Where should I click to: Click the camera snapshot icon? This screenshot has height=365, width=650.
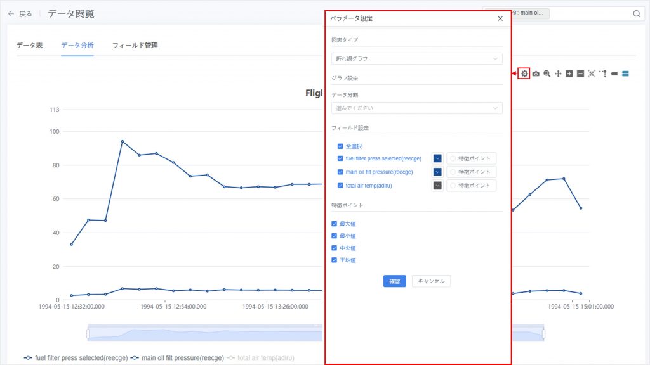(536, 74)
